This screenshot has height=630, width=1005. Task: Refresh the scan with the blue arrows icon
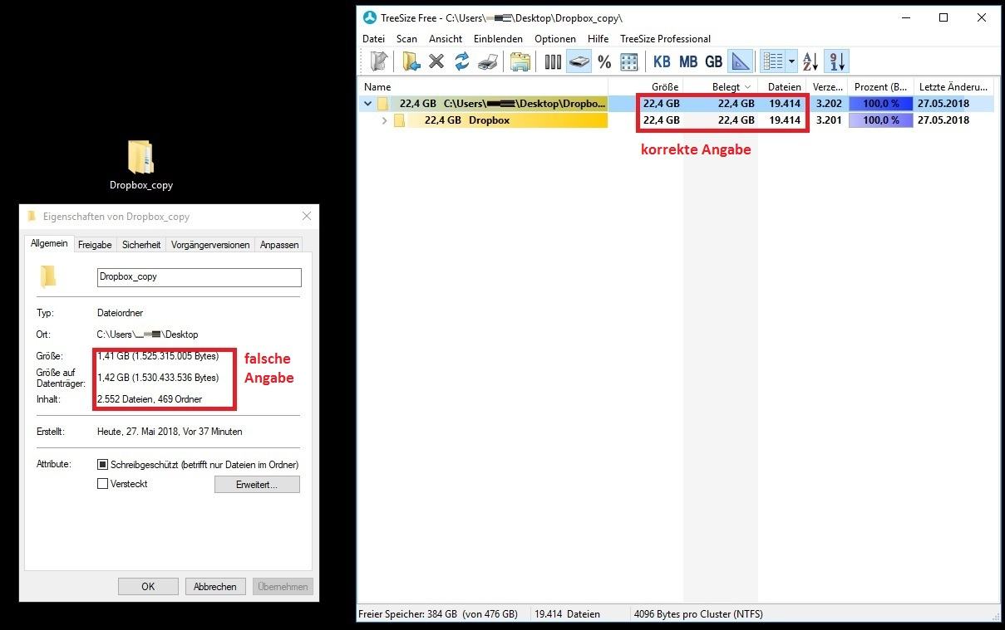pos(462,61)
